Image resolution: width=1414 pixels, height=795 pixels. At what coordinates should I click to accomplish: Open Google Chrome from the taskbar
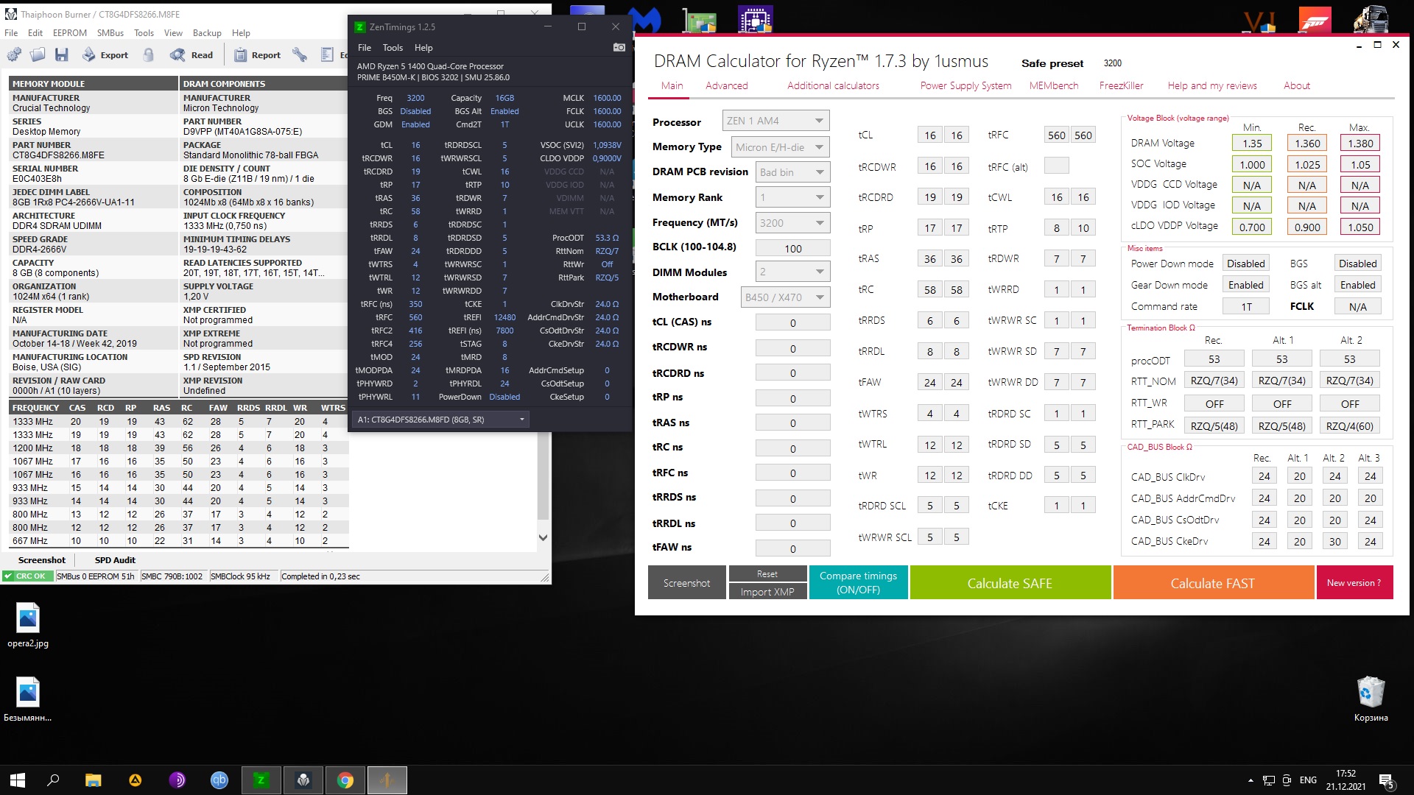point(345,780)
